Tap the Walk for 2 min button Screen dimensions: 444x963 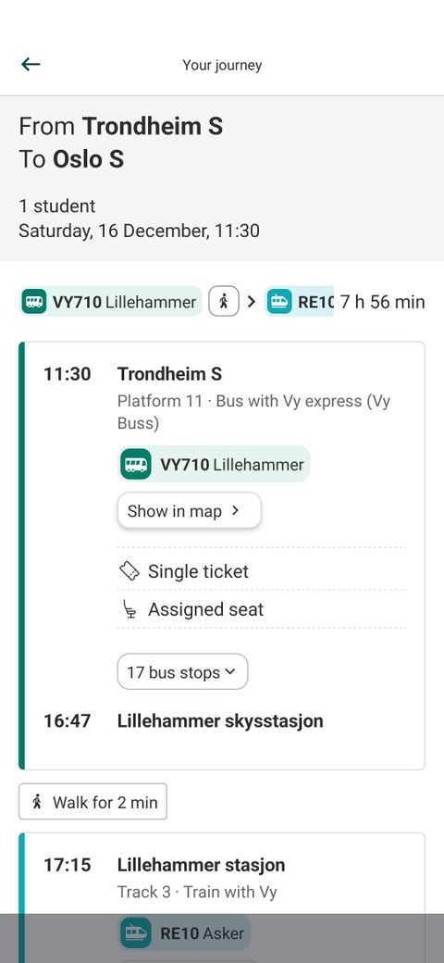click(92, 802)
